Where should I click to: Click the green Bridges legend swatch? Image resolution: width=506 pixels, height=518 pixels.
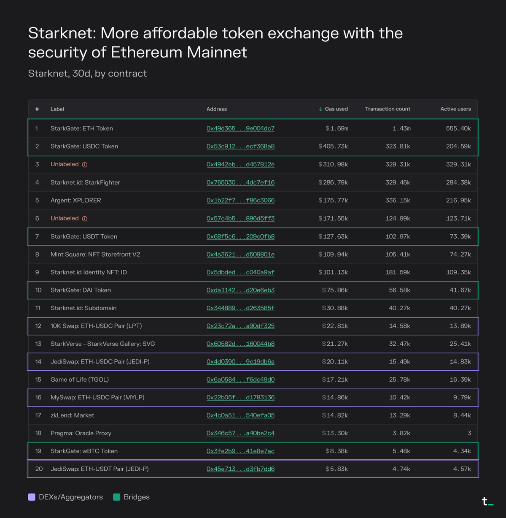(x=117, y=497)
